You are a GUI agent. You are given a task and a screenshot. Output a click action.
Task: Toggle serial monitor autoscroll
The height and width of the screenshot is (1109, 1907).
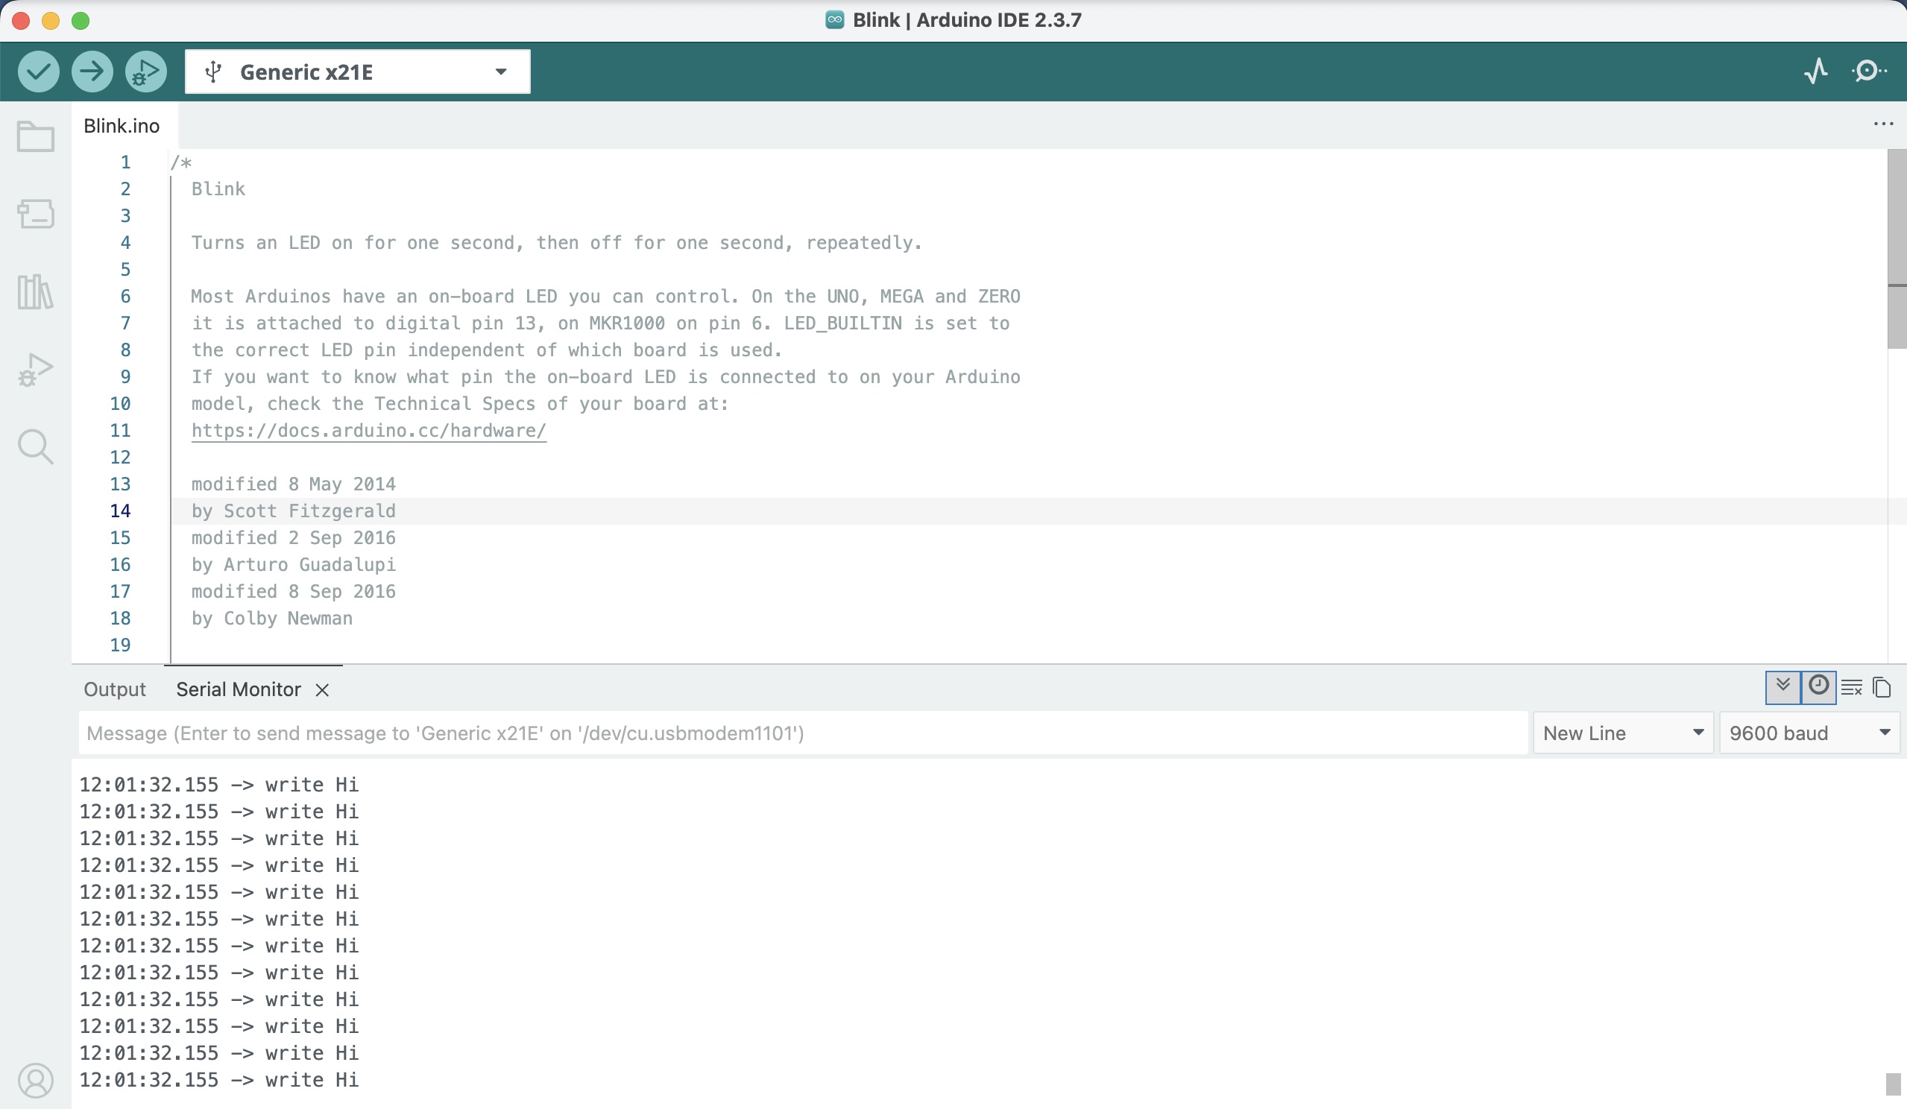[1783, 688]
